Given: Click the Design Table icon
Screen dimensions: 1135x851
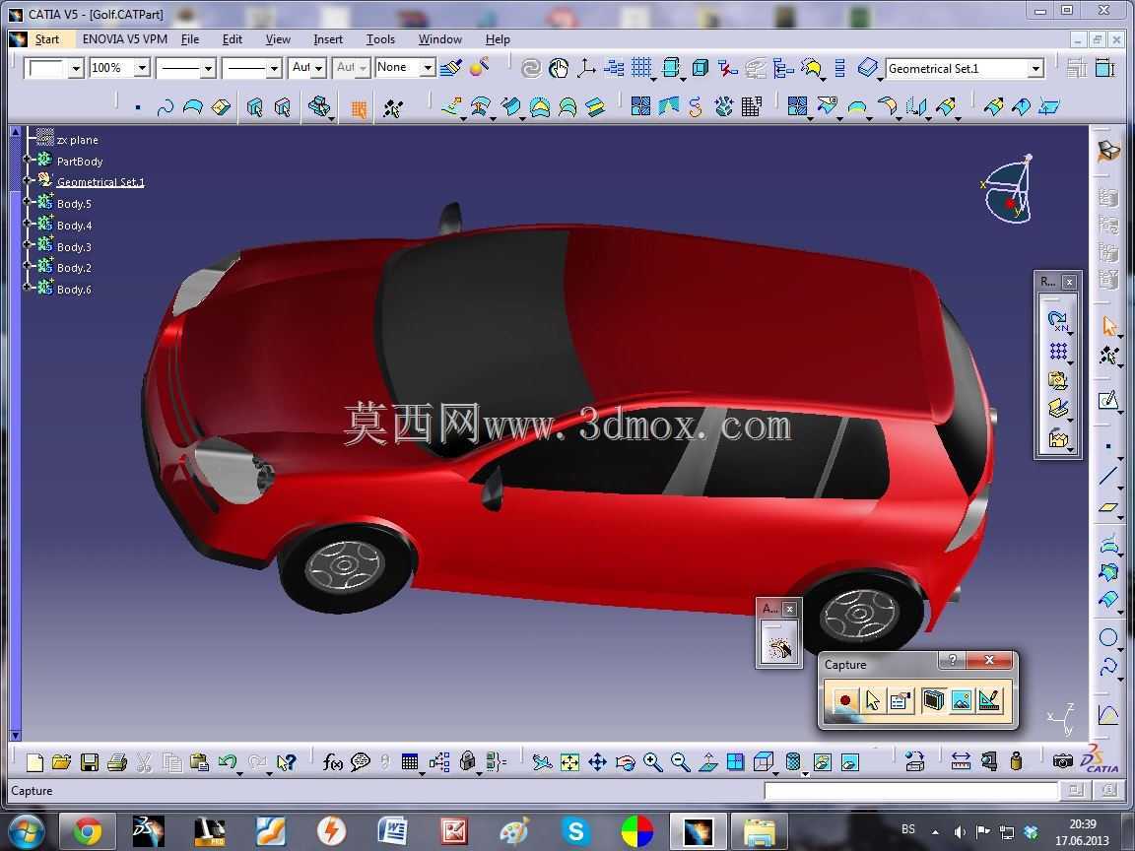Looking at the screenshot, I should [x=410, y=762].
